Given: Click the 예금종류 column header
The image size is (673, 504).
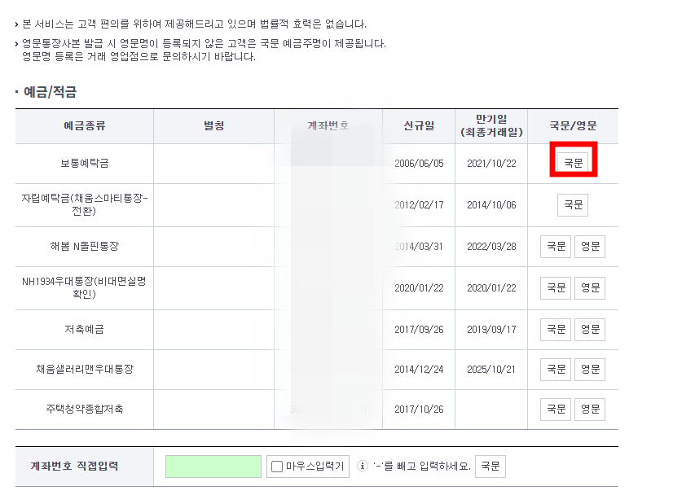Looking at the screenshot, I should (x=85, y=125).
